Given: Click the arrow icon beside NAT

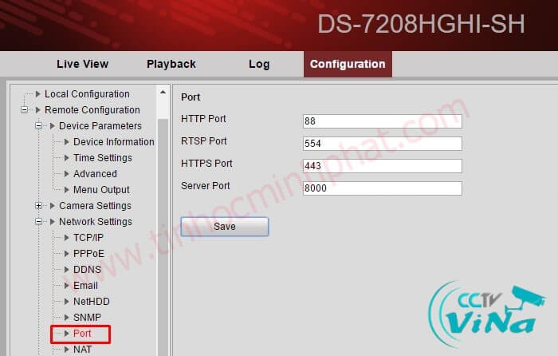Looking at the screenshot, I should tap(66, 350).
